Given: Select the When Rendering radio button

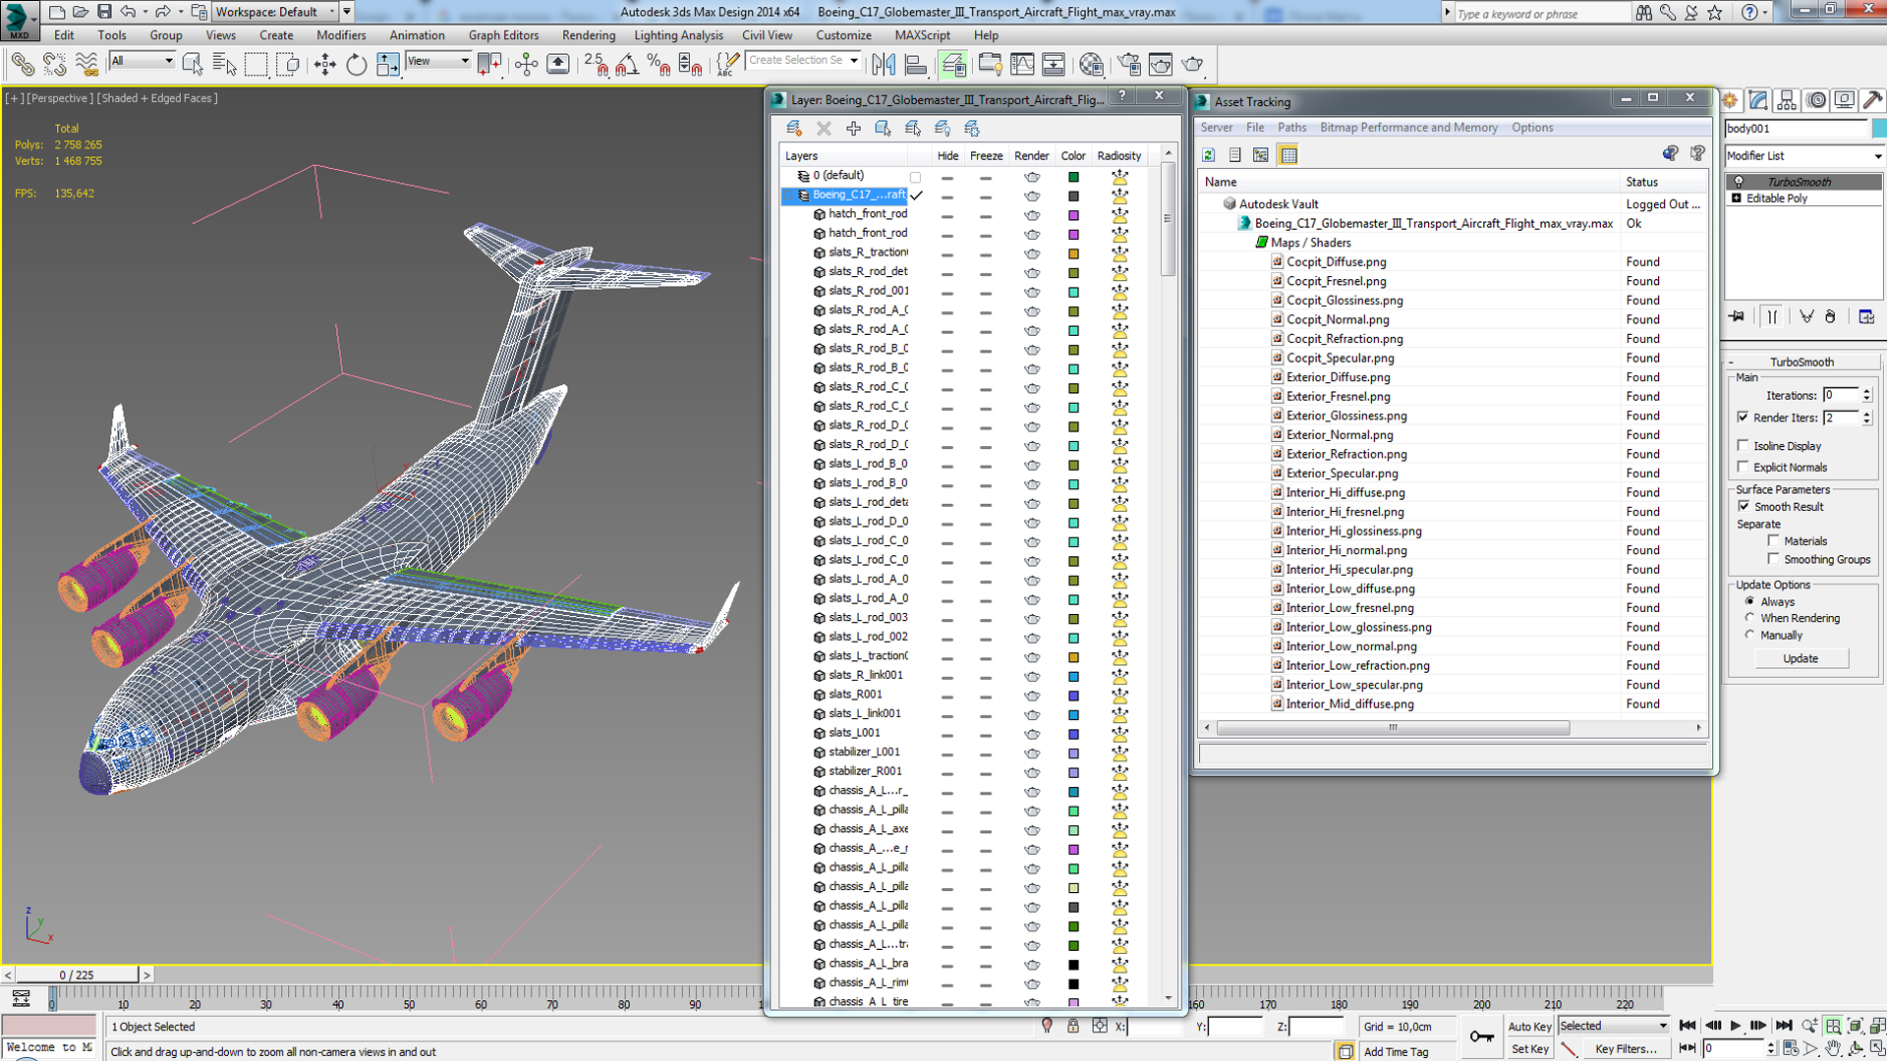Looking at the screenshot, I should [x=1749, y=618].
